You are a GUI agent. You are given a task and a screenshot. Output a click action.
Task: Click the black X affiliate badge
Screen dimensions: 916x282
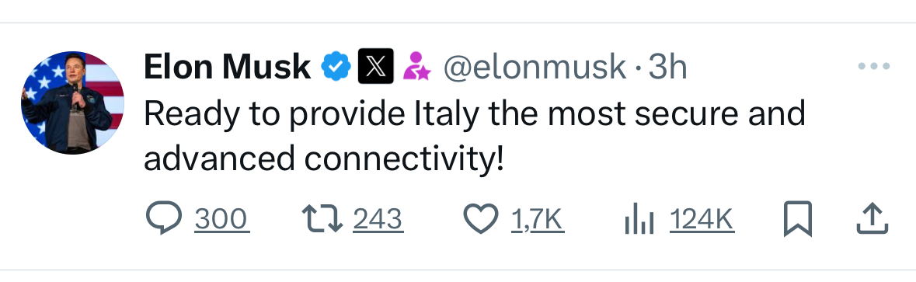(375, 66)
